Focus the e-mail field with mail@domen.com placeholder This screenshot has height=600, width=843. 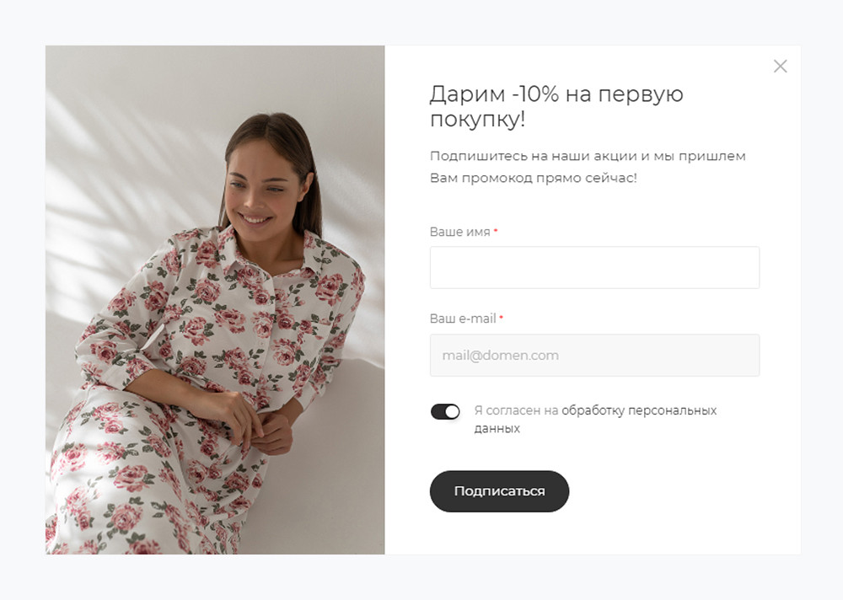tap(594, 356)
